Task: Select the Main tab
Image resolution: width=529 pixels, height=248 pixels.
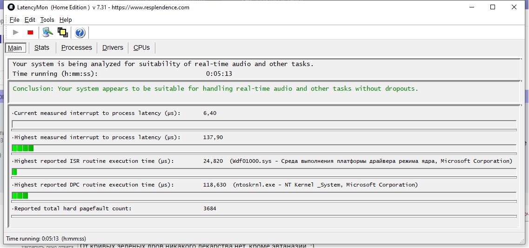Action: 15,48
